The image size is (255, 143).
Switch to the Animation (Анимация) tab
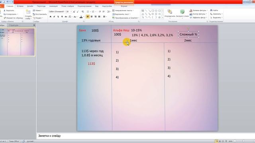(x=53, y=6)
